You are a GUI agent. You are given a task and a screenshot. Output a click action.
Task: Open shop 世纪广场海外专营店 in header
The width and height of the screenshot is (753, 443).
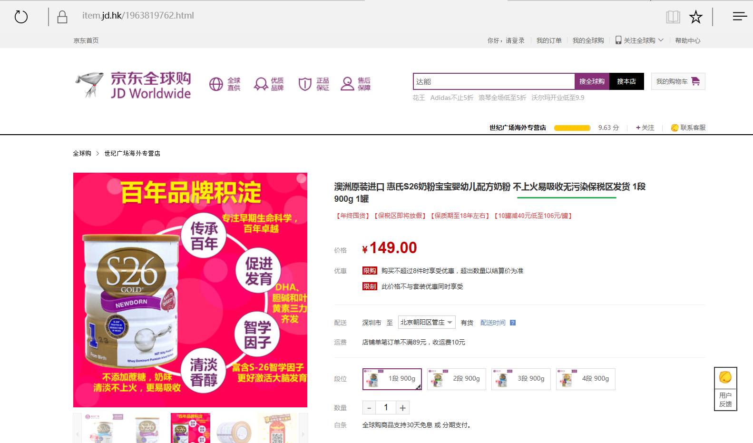[x=518, y=128]
